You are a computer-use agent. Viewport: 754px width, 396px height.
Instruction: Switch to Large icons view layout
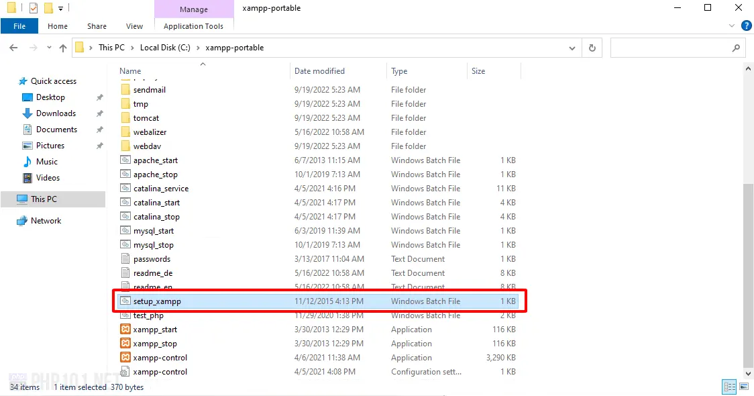(x=744, y=387)
